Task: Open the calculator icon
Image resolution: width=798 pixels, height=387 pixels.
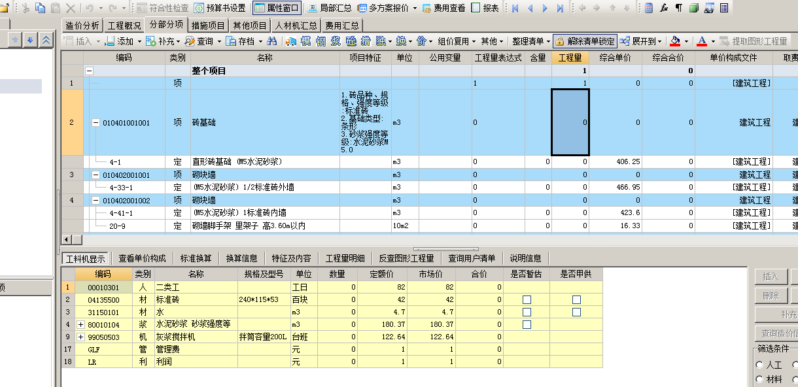Action: (648, 8)
